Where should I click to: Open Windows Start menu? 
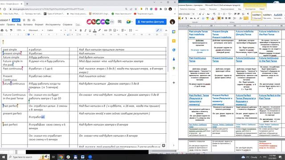pos(3,157)
